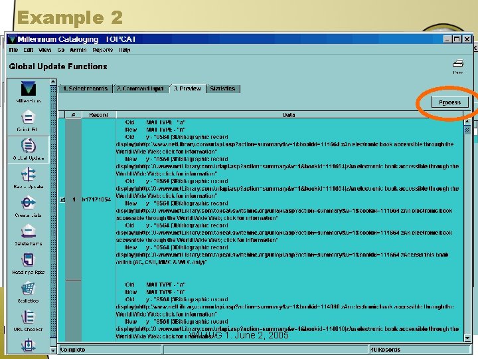Viewport: 478px width, 359px height.
Task: Switch to the 1. Select records tab
Action: [x=86, y=88]
